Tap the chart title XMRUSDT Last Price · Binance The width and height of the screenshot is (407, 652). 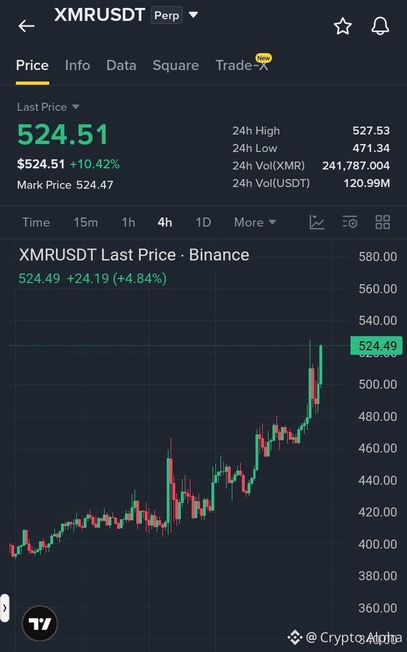click(134, 254)
